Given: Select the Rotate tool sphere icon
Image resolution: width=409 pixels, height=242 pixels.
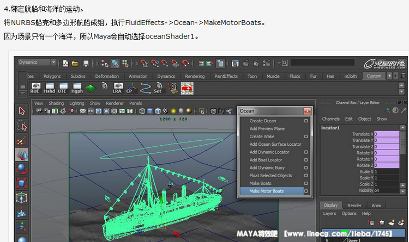Looking at the screenshot, I should (x=22, y=169).
